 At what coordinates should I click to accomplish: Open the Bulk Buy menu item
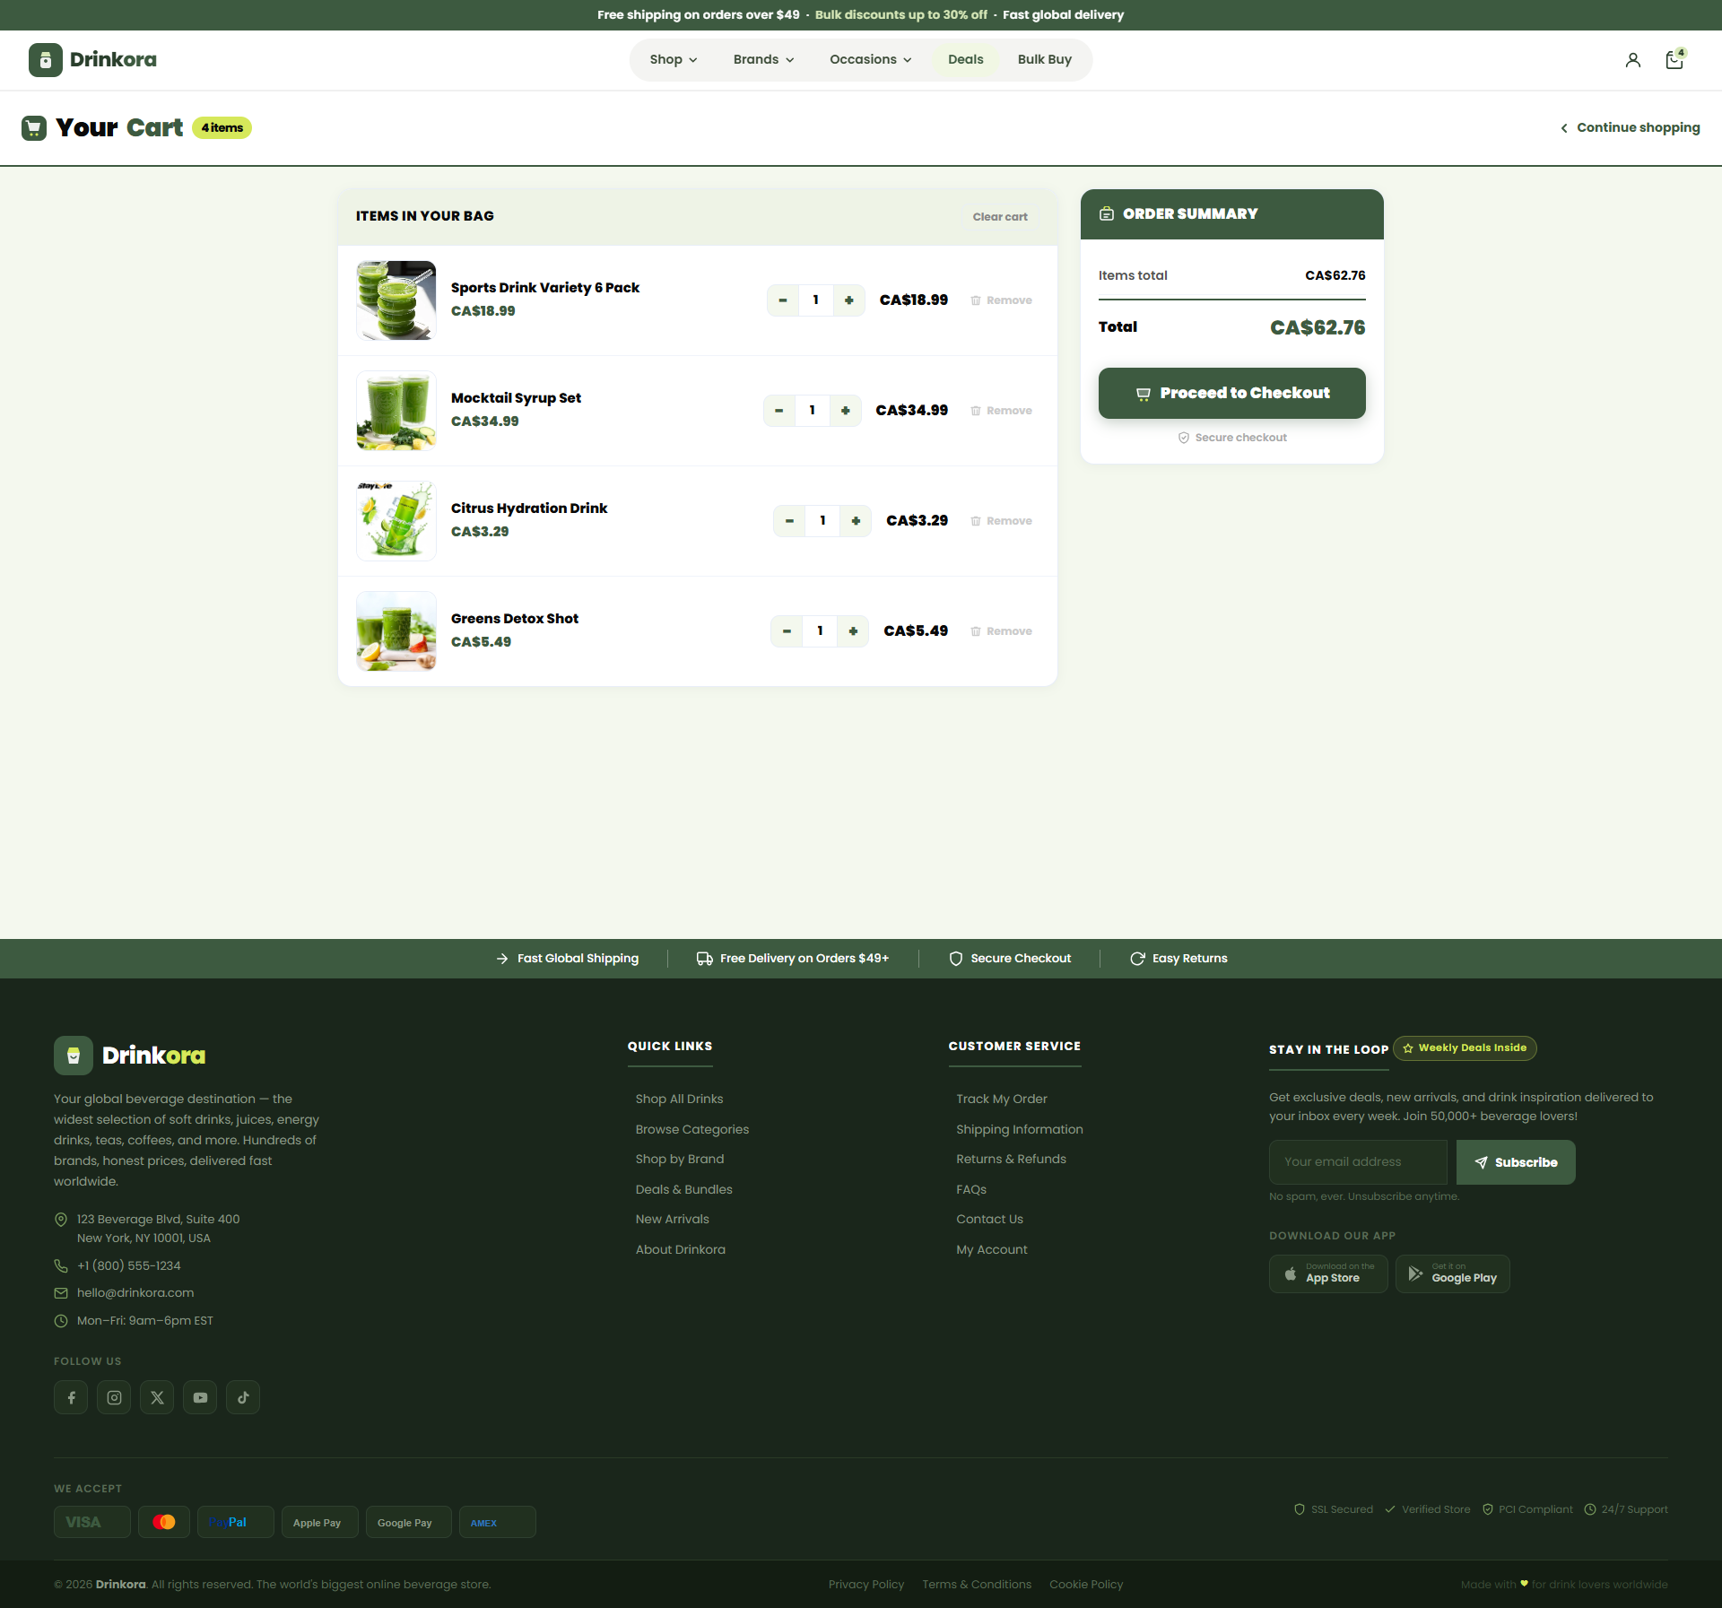tap(1045, 60)
